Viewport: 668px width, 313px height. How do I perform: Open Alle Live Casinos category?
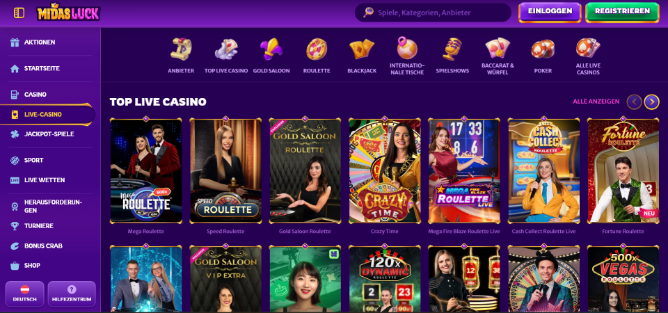coord(588,56)
